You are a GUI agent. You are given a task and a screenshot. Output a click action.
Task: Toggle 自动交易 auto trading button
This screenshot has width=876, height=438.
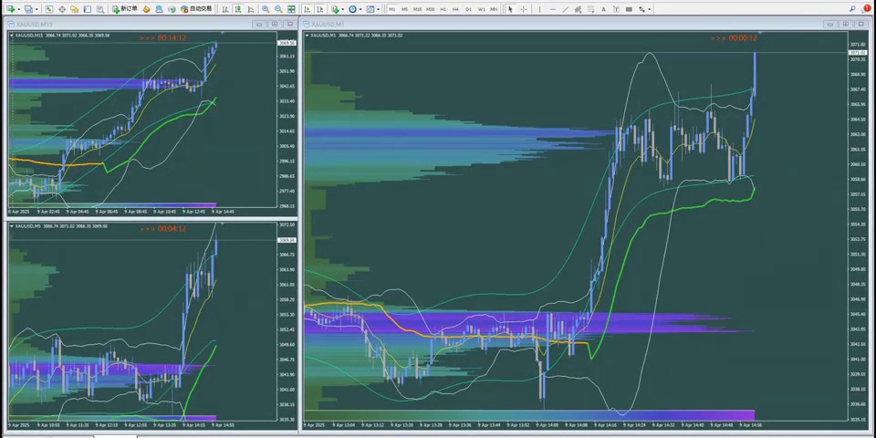(x=196, y=9)
